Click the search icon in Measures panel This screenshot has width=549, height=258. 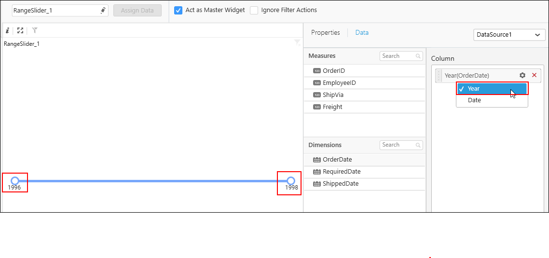(x=418, y=56)
